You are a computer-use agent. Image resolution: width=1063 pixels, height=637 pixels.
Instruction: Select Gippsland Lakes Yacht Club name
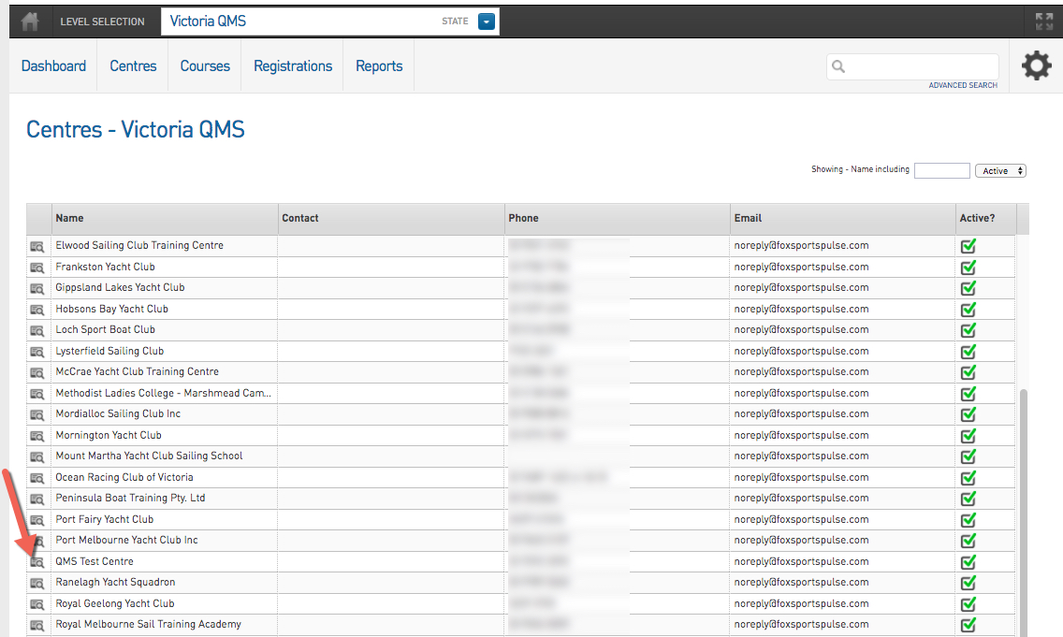[120, 287]
